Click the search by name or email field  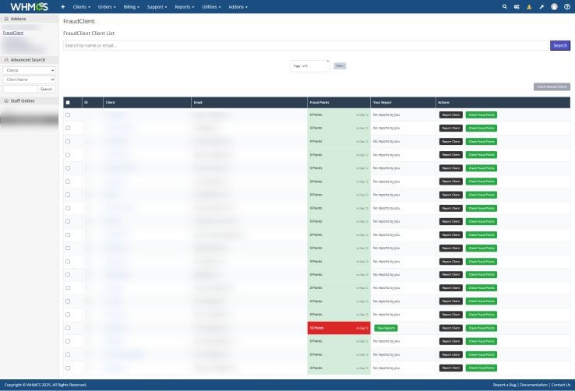(x=305, y=46)
